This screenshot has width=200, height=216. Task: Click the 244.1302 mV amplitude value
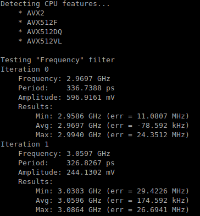(91, 172)
